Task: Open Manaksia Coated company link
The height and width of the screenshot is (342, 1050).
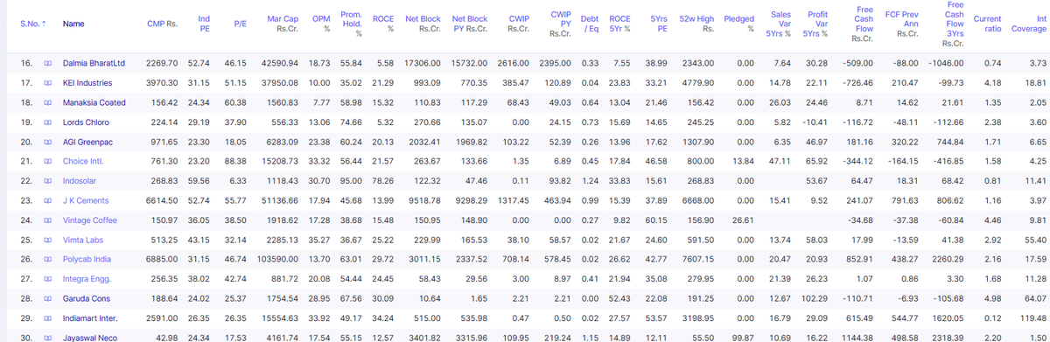Action: pyautogui.click(x=94, y=102)
